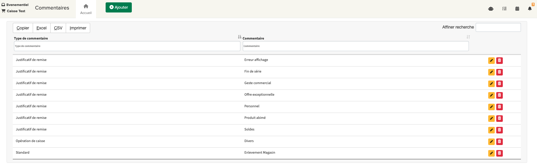Copy table with Copier button
The height and width of the screenshot is (167, 537).
coord(23,28)
